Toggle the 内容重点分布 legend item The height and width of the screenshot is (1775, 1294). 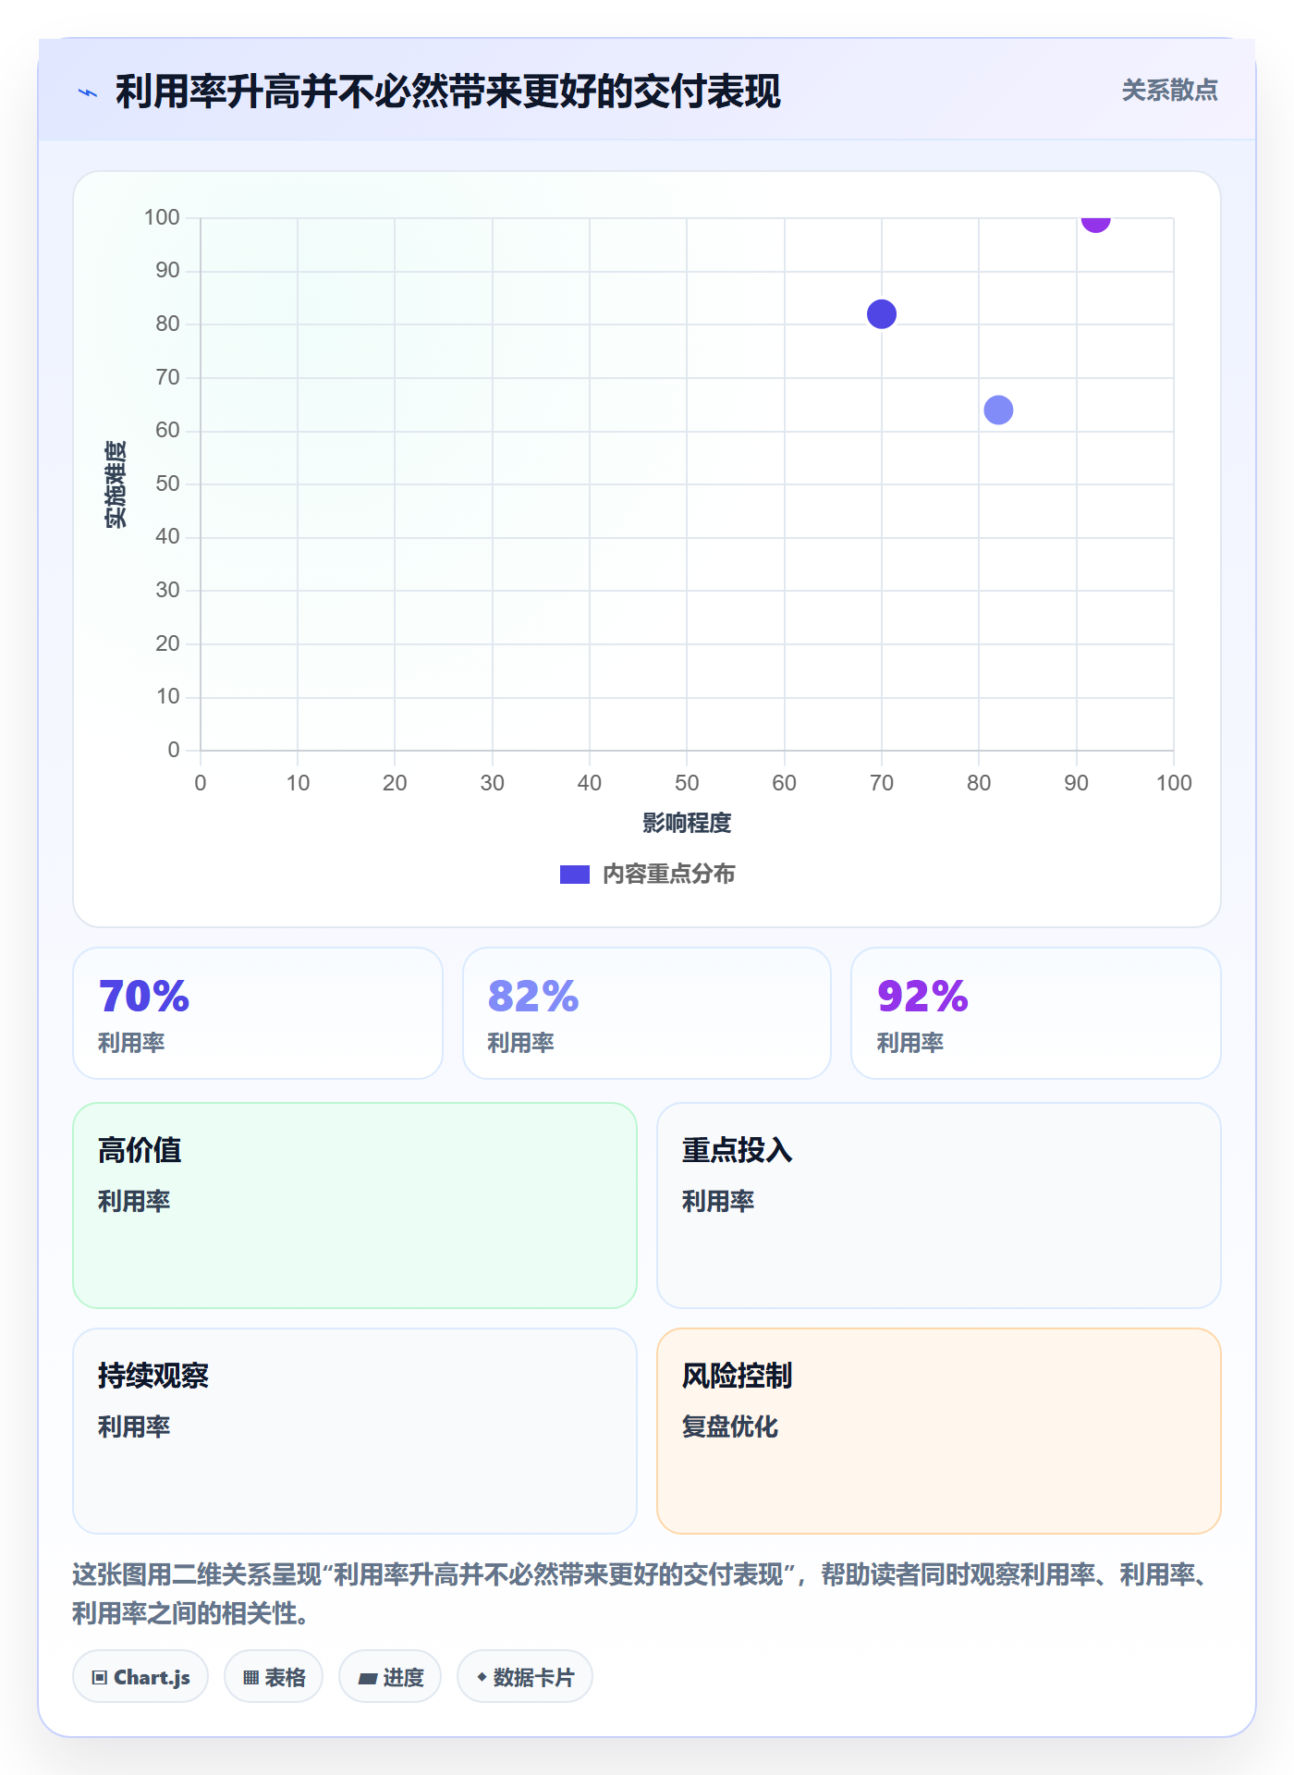point(647,875)
